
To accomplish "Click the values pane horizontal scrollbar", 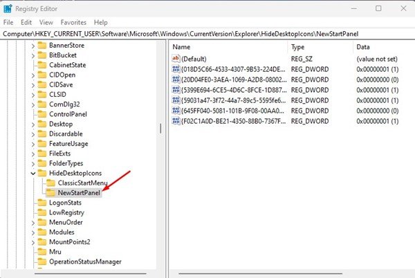I will pos(261,273).
